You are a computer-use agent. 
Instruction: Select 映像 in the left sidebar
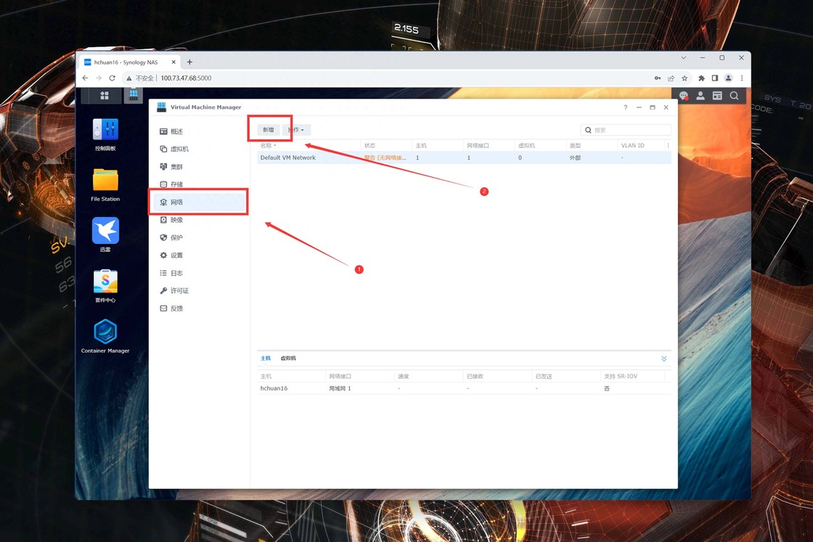click(176, 220)
